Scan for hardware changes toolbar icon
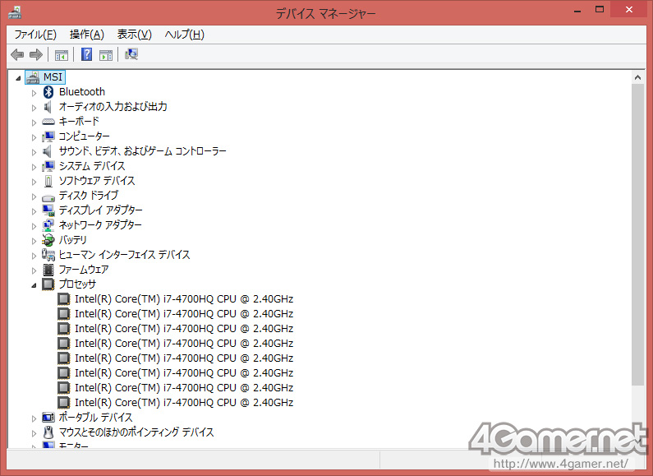This screenshot has height=476, width=653. [131, 54]
